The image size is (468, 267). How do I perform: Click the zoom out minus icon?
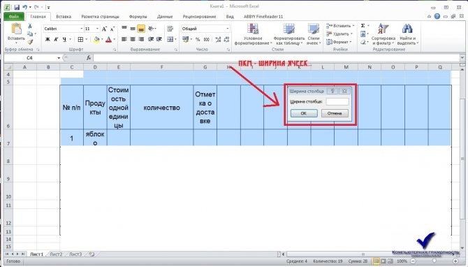click(x=413, y=261)
